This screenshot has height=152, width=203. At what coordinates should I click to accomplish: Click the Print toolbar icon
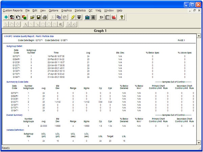click(45, 17)
